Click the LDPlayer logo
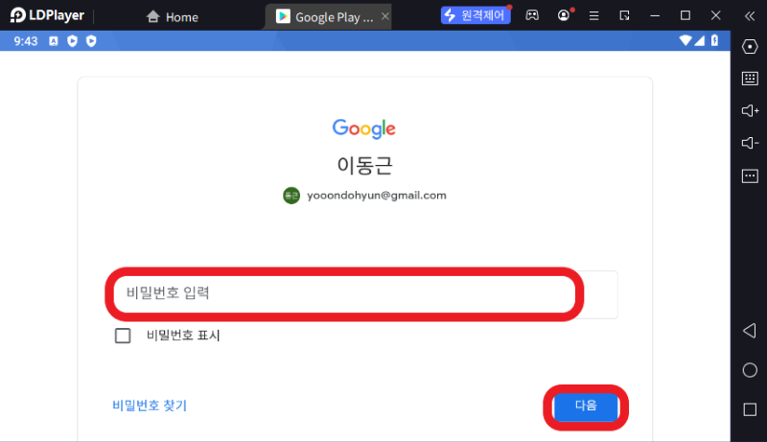Viewport: 767px width, 442px height. click(47, 15)
